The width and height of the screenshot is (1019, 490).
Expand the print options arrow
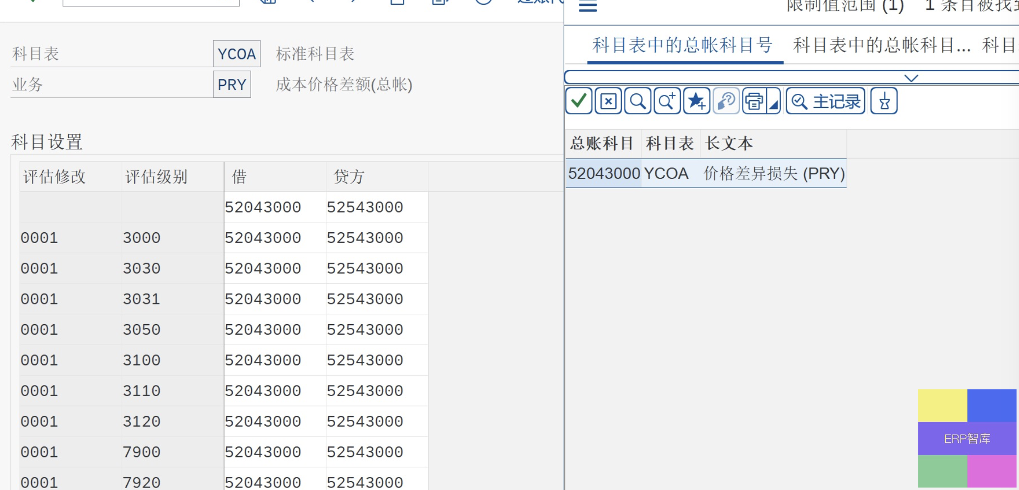pyautogui.click(x=774, y=101)
